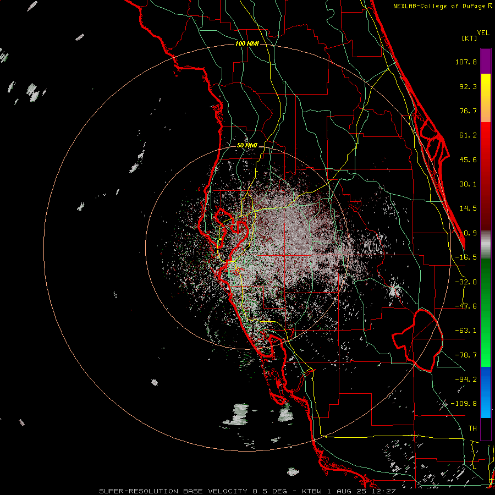Screen dimensions: 495x495
Task: Pick the purple segment of the color bar
Action: 486,61
